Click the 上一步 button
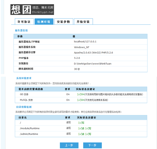 click(69, 145)
